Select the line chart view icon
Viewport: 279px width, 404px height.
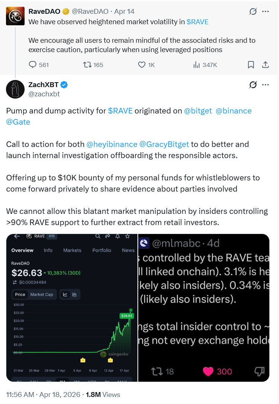tap(66, 294)
